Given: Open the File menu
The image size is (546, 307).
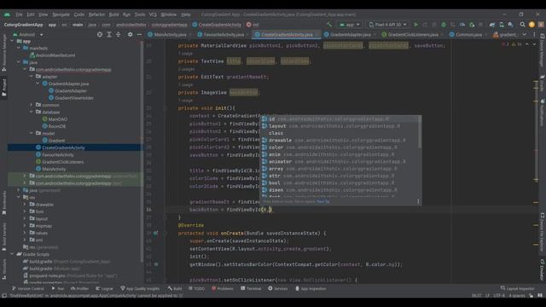Looking at the screenshot, I should pos(19,14).
